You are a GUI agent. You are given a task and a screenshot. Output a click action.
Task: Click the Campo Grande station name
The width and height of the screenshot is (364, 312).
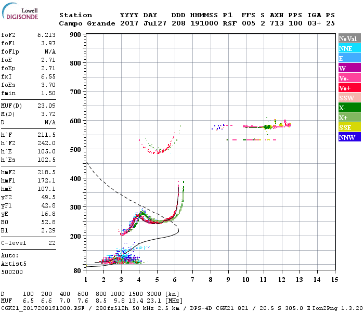coord(87,23)
